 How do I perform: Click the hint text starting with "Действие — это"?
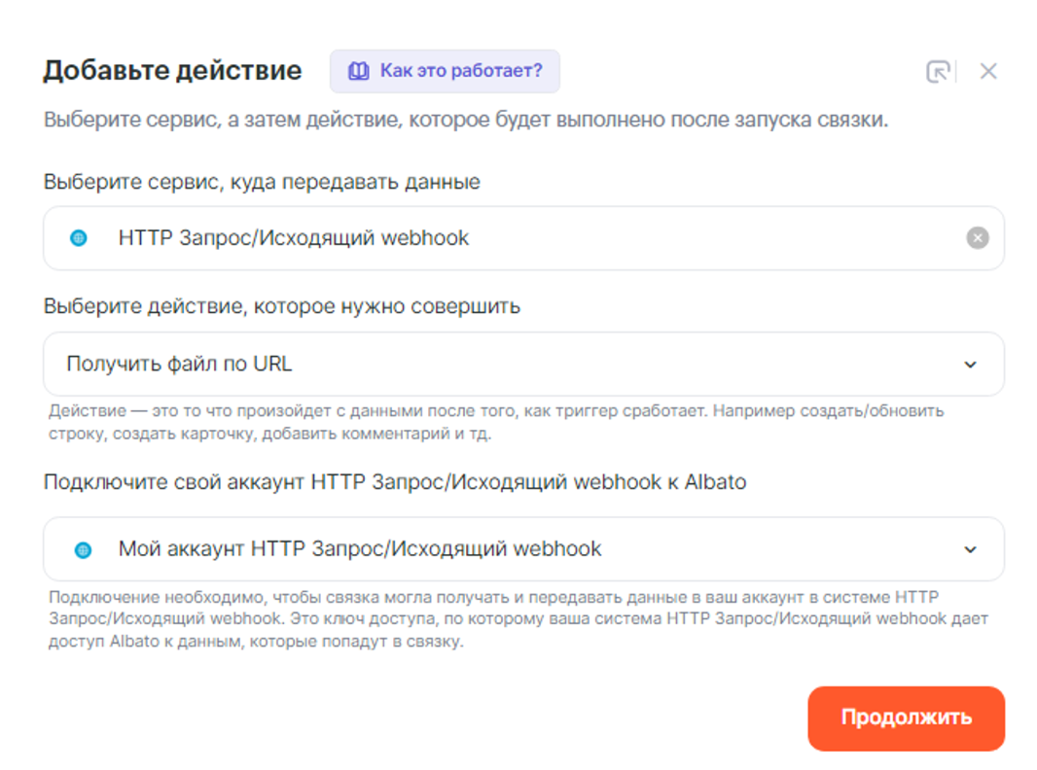pos(496,422)
